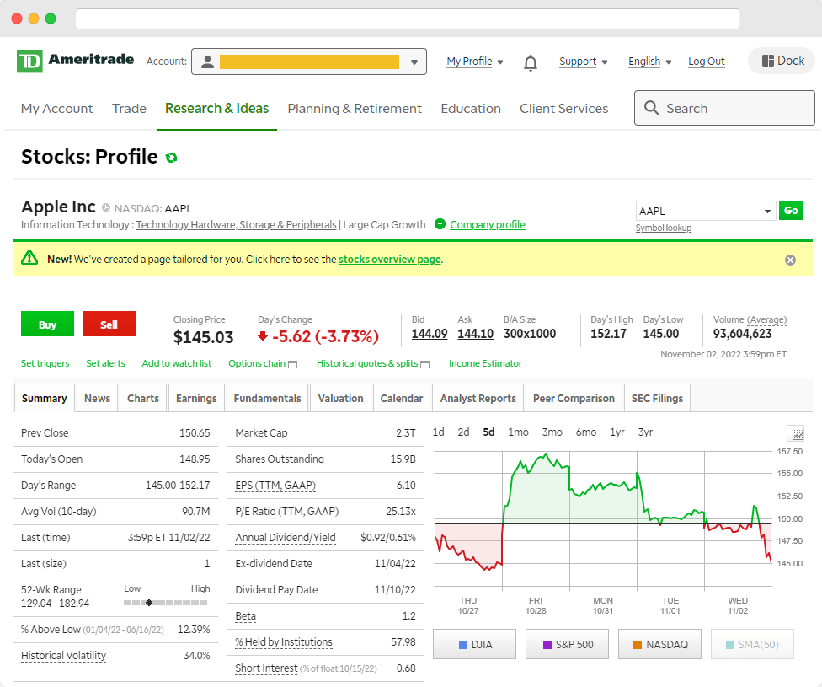Open the Research & Ideas menu
The height and width of the screenshot is (687, 822).
tap(216, 109)
